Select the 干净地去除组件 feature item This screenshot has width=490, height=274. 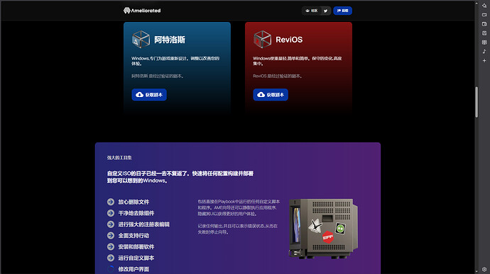[131, 213]
